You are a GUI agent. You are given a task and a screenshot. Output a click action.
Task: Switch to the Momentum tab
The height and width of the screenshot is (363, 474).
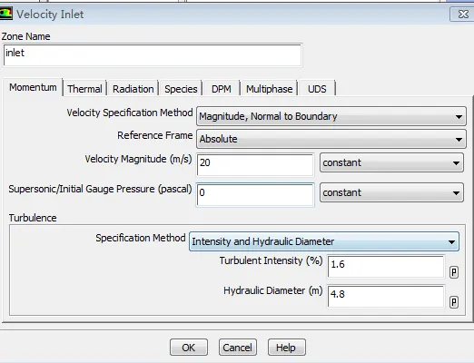(x=33, y=87)
